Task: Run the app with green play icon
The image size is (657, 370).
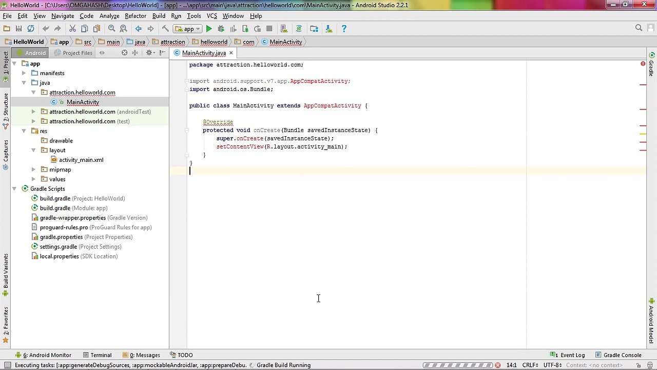Action: tap(209, 29)
